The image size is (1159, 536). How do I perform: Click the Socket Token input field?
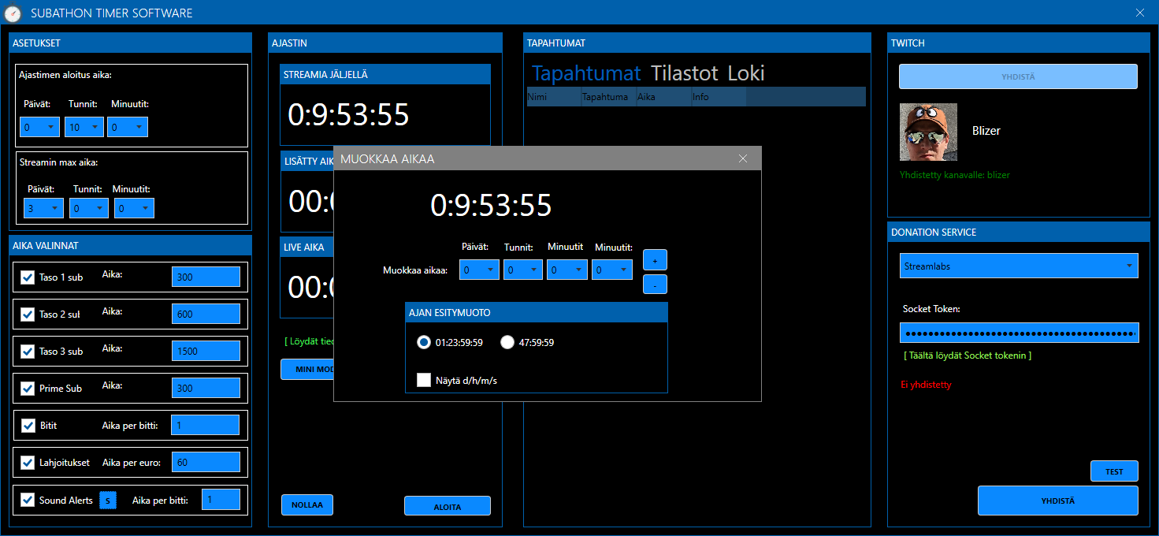[1019, 333]
